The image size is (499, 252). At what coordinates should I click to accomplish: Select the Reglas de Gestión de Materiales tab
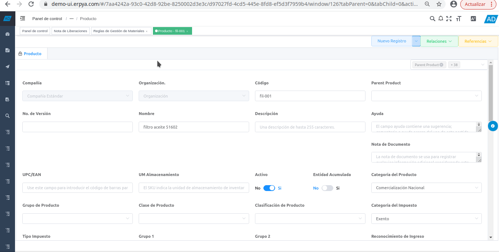pos(119,31)
